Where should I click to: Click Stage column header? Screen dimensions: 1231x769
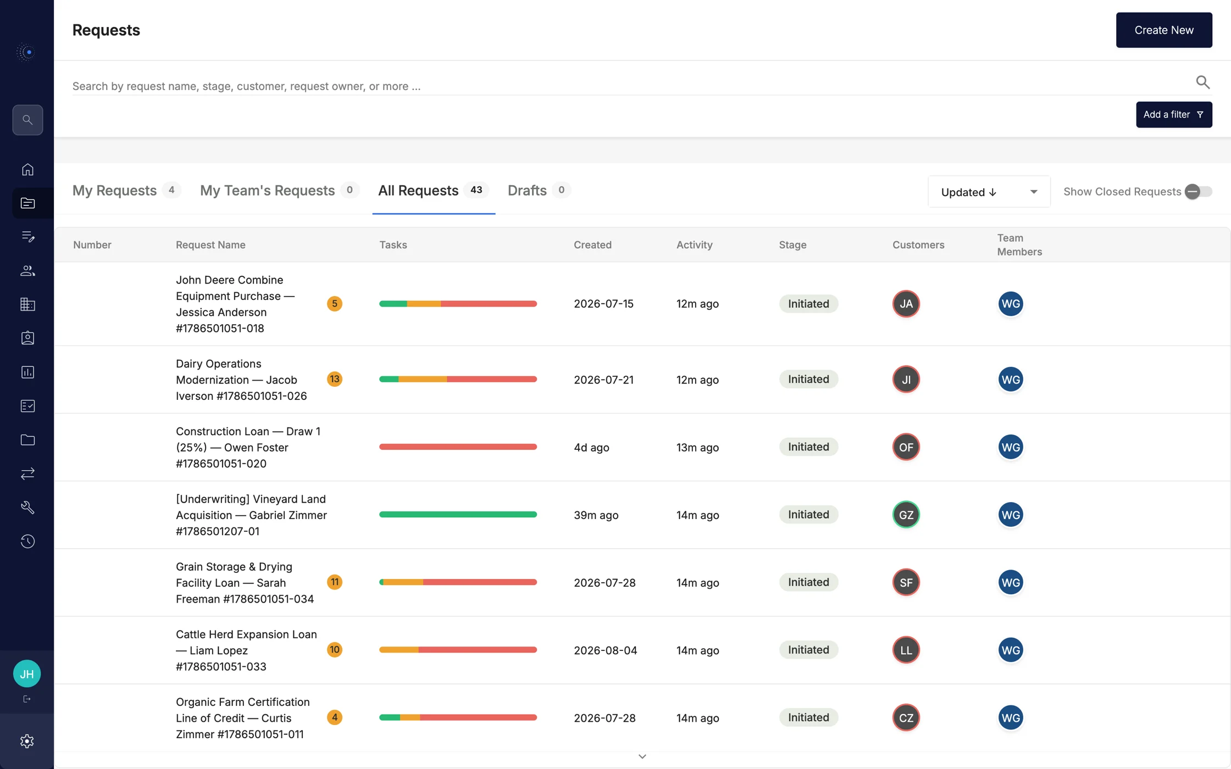click(x=792, y=245)
